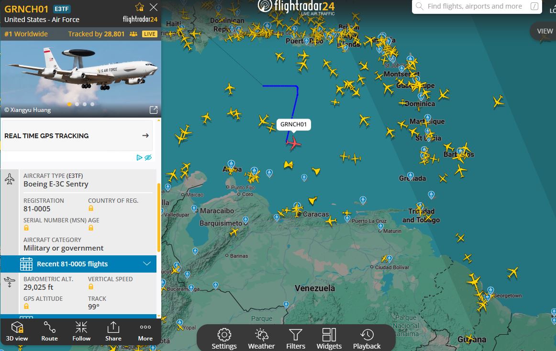Open the More options menu
Screen dimensions: 556x351
145,331
